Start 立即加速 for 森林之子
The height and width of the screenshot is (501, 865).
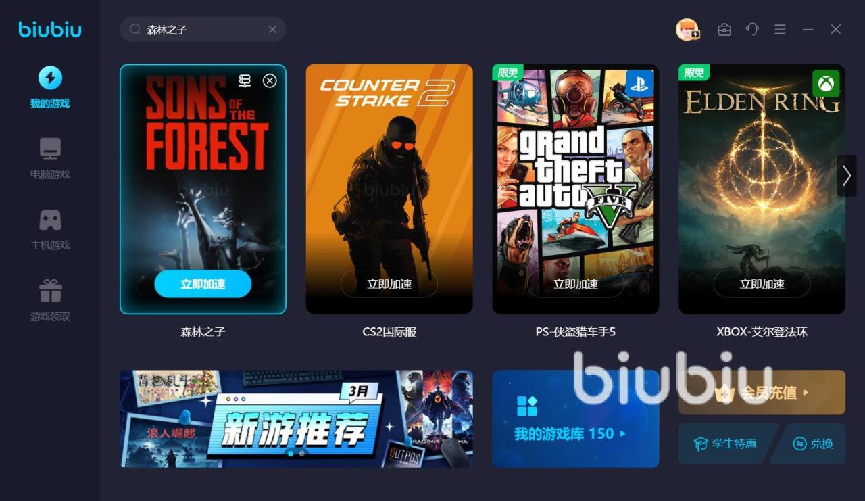203,284
